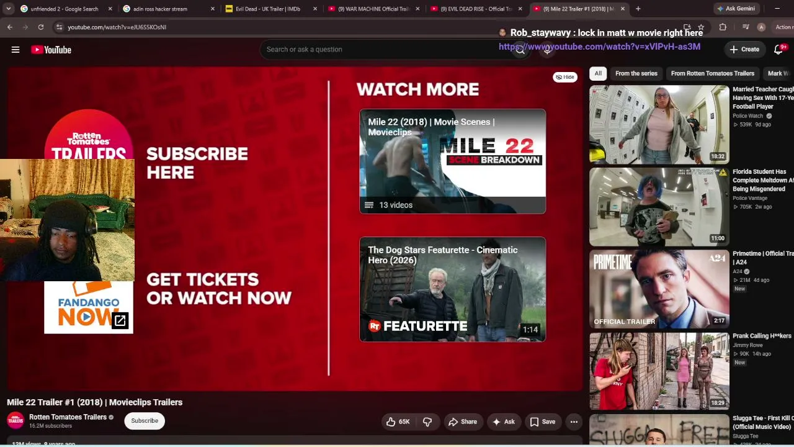Open the Create dropdown button
The image size is (794, 447).
[x=744, y=49]
